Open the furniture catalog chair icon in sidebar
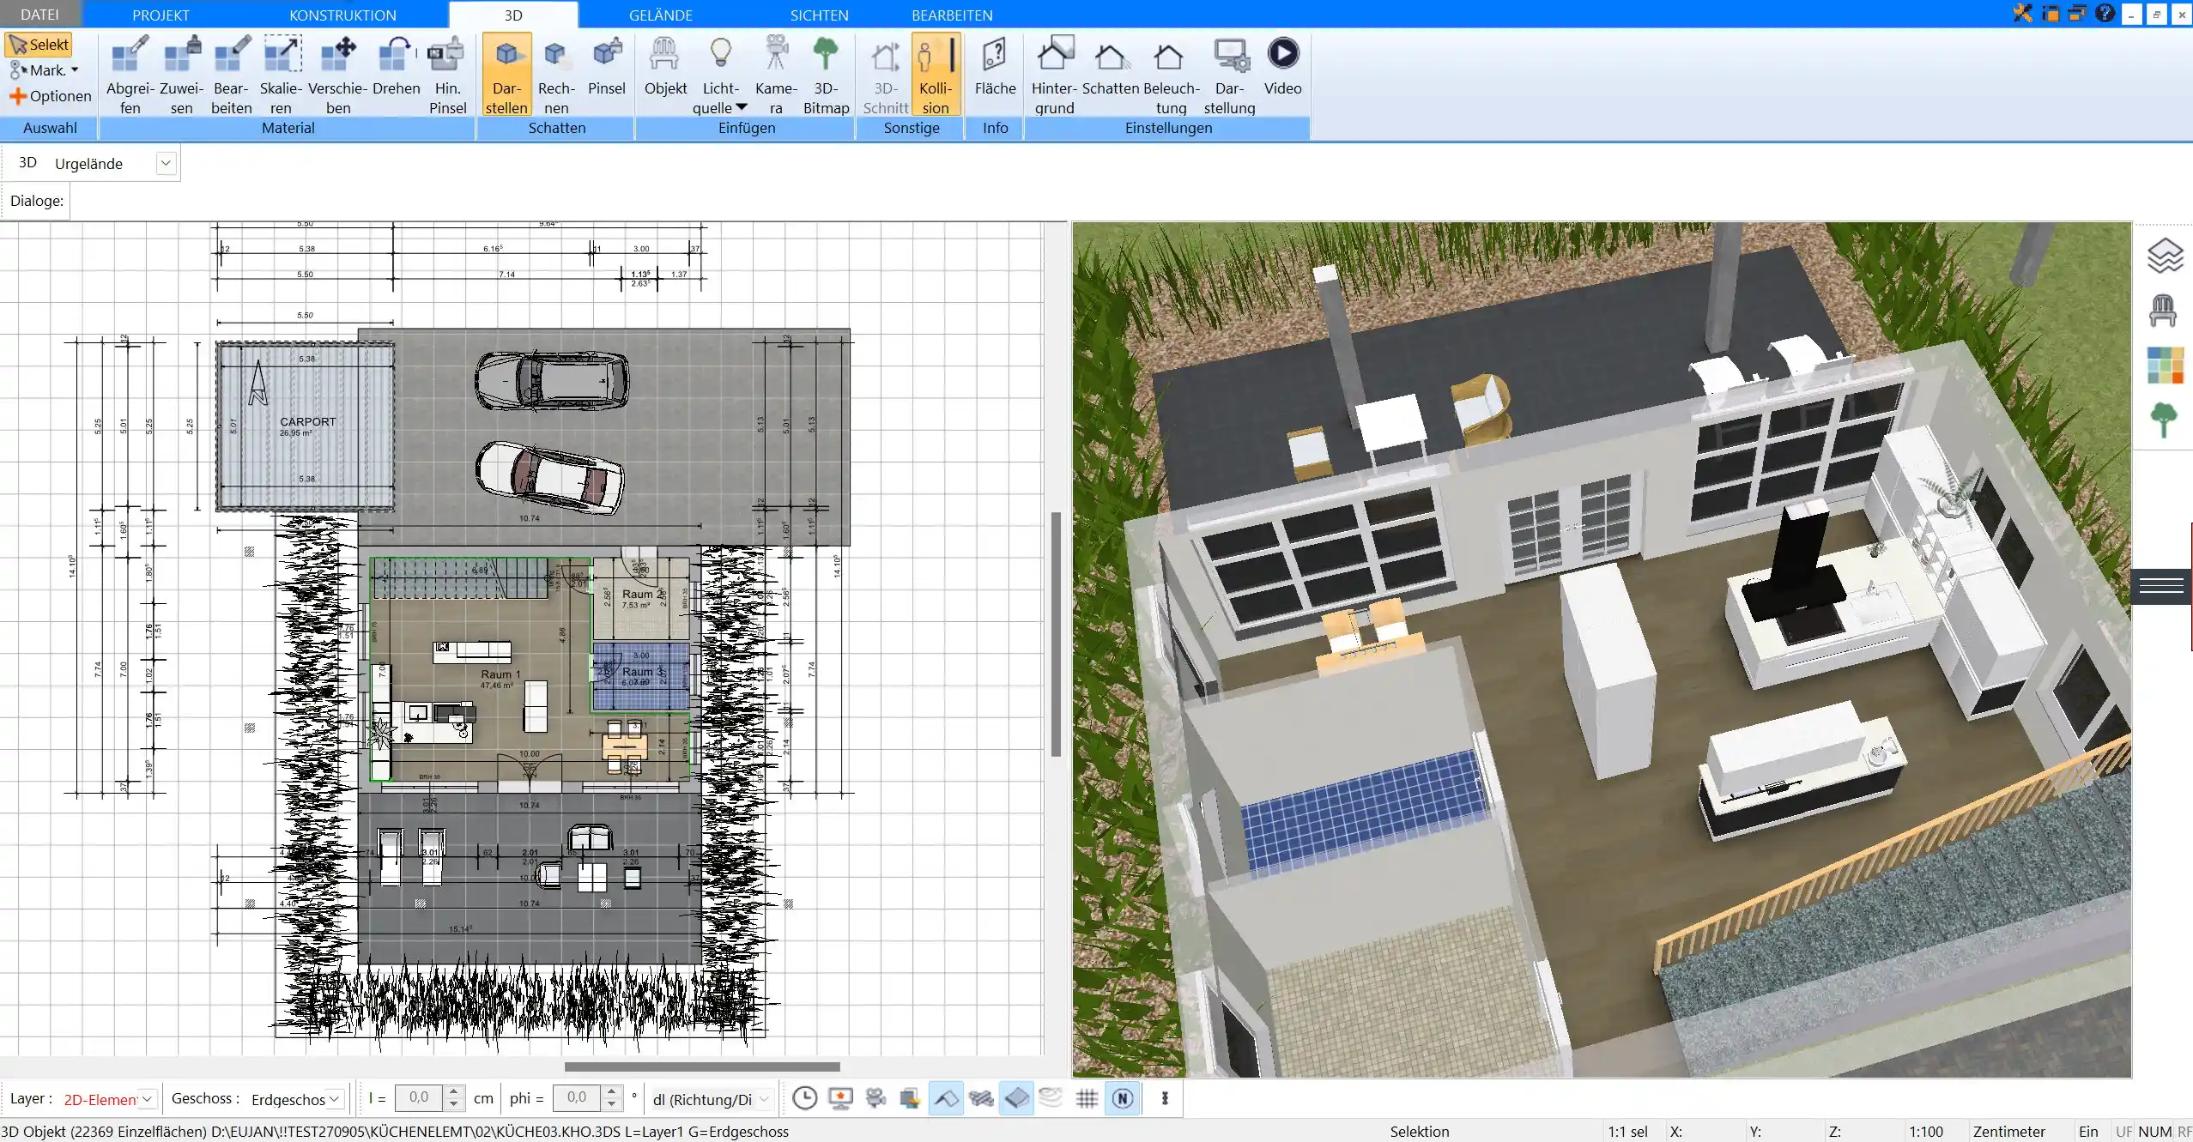This screenshot has width=2193, height=1142. pos(2163,311)
